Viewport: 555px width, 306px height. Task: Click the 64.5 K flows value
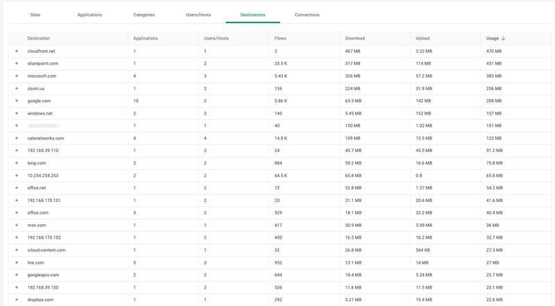click(x=281, y=176)
